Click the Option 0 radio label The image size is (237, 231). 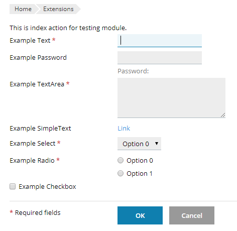click(x=140, y=161)
